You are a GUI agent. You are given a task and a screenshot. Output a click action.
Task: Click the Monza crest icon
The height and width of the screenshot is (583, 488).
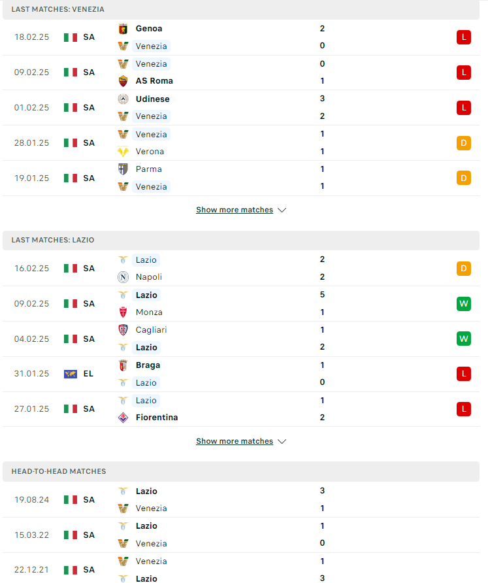123,312
